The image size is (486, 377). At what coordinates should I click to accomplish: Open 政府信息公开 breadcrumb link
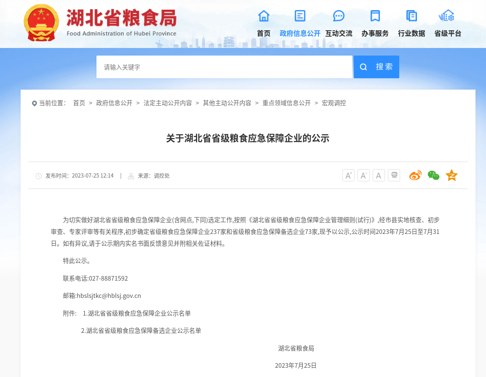[x=114, y=103]
